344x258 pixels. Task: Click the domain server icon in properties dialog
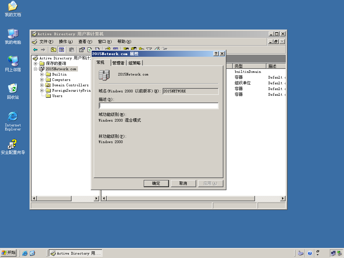point(104,75)
